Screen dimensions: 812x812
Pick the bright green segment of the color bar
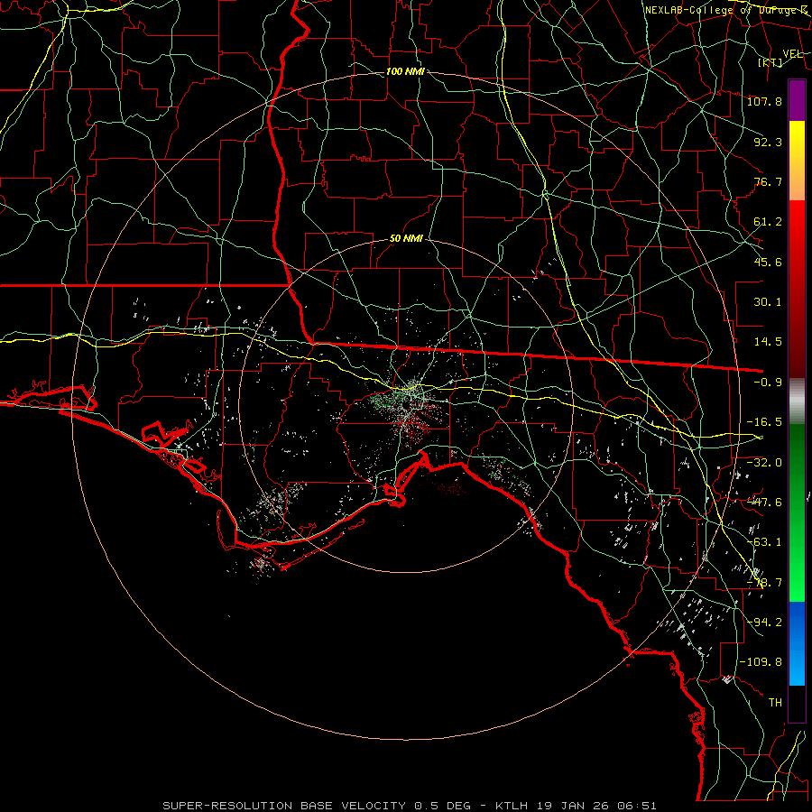pyautogui.click(x=797, y=512)
